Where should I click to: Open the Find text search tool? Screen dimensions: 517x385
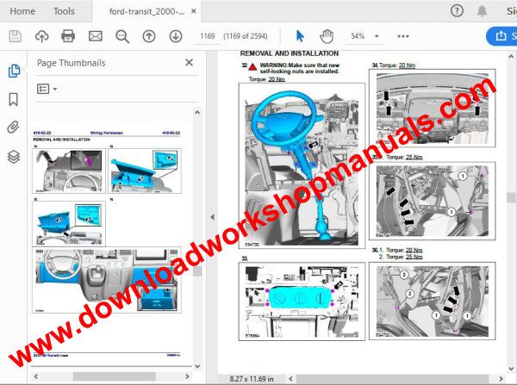tap(122, 36)
